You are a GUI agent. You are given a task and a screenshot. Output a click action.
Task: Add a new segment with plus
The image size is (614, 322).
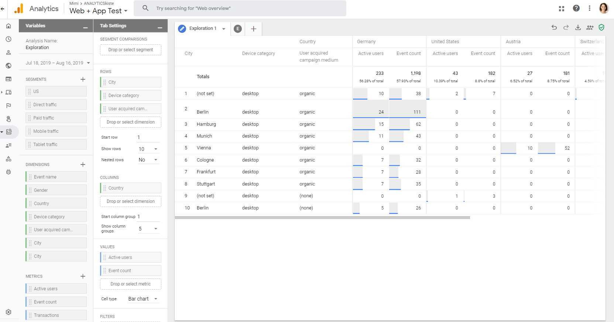[x=83, y=79]
